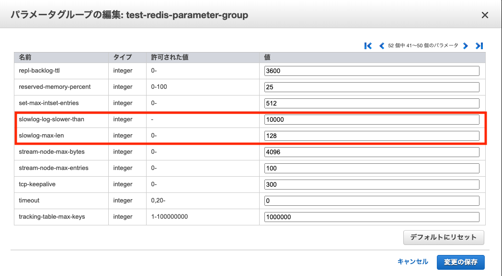Click the キャンセル link
The image size is (502, 276).
click(413, 262)
